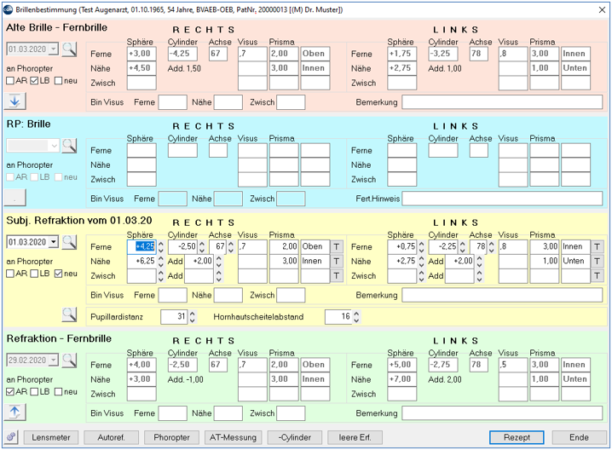Click magnifier icon in Refraktion - Fernbrille section
The image size is (612, 450).
point(69,360)
